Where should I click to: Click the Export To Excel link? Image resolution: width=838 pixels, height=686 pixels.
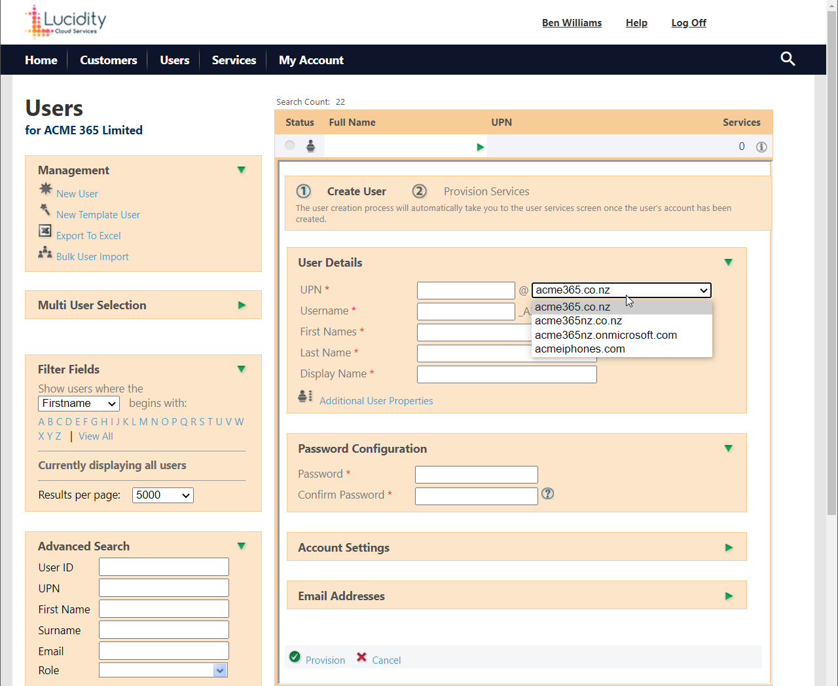click(x=88, y=236)
